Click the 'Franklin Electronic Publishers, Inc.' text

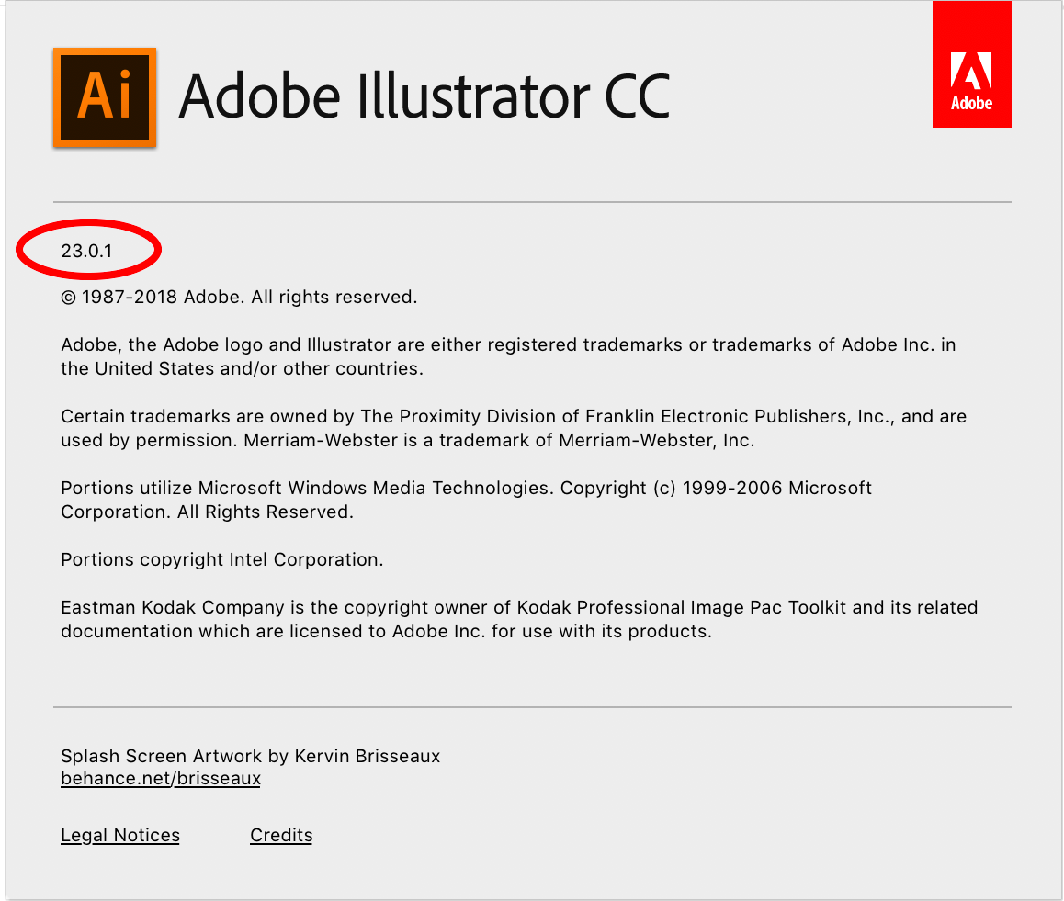coord(704,417)
